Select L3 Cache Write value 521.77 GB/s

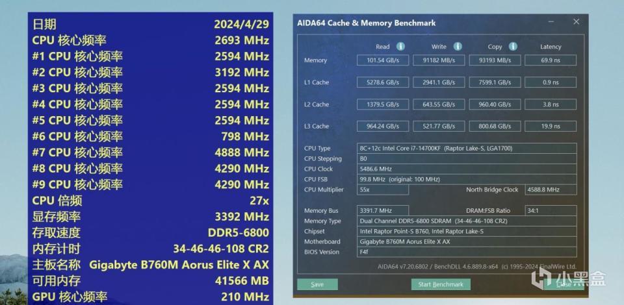click(439, 127)
